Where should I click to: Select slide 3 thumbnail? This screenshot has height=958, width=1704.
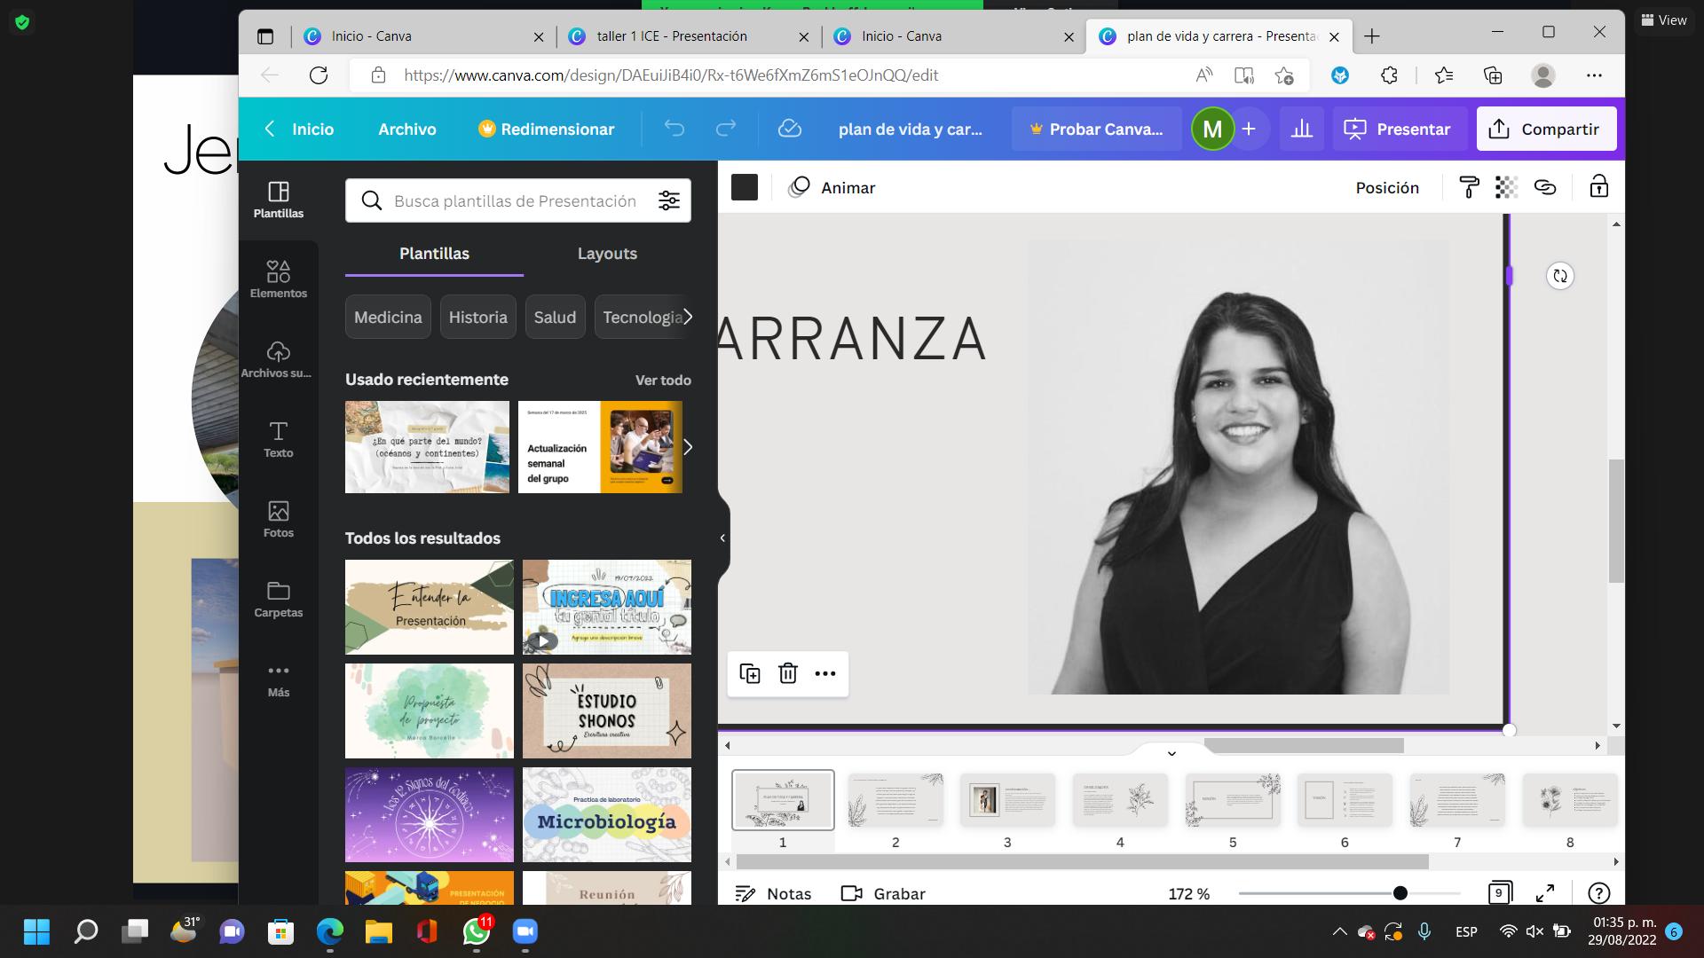click(x=1007, y=800)
